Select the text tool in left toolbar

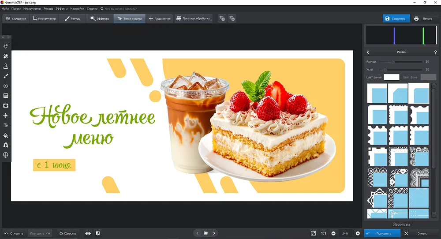pos(6,125)
